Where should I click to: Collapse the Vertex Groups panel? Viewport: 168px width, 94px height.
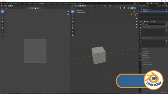(147, 27)
